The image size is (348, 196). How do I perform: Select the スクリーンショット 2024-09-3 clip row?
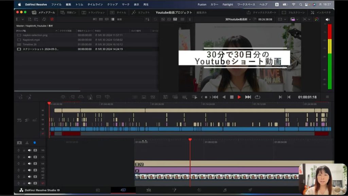pyautogui.click(x=41, y=49)
